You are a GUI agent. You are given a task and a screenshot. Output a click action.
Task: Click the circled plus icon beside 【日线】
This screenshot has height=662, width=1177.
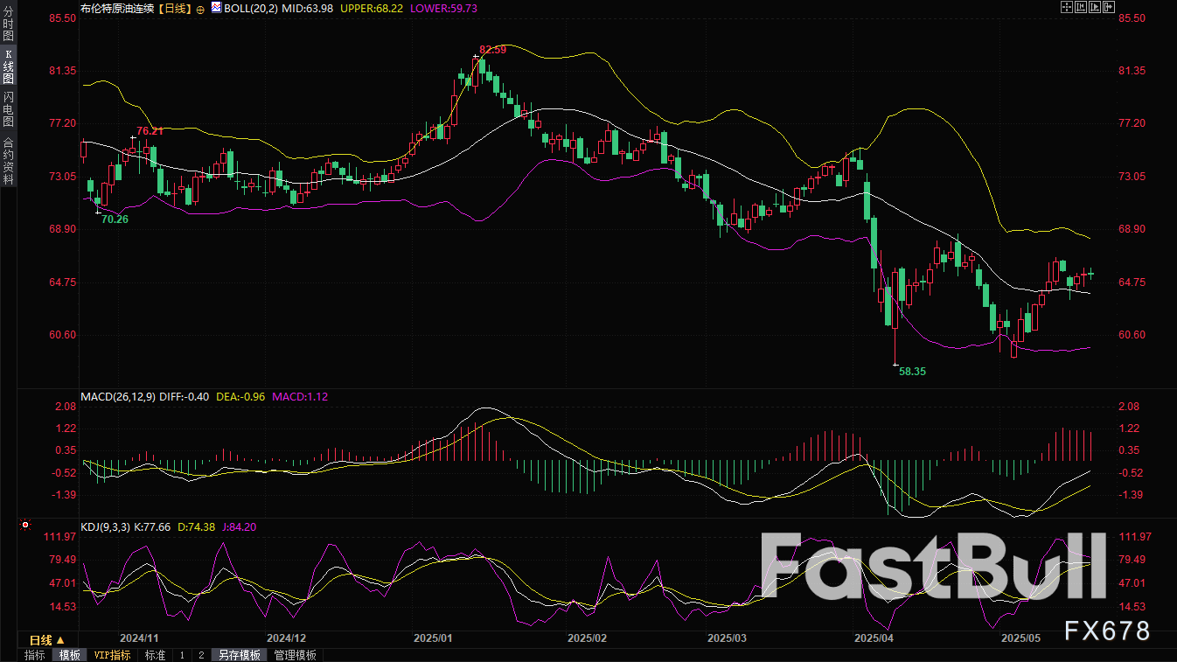coord(200,8)
